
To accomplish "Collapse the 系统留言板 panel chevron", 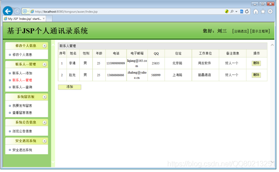I will tap(45, 97).
